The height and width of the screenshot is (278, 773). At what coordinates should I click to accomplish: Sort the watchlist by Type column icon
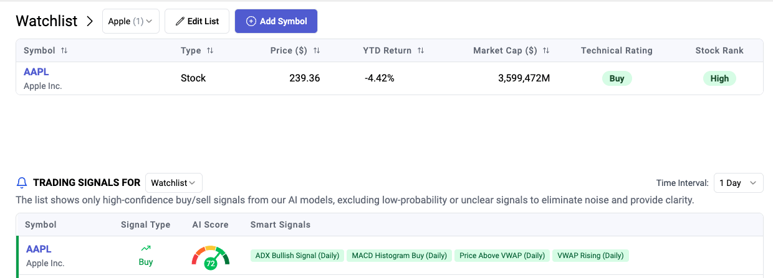[210, 50]
